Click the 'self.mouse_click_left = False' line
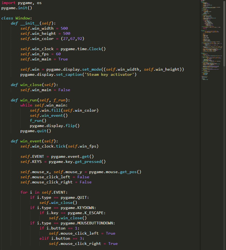226x250 pixels. point(55,177)
